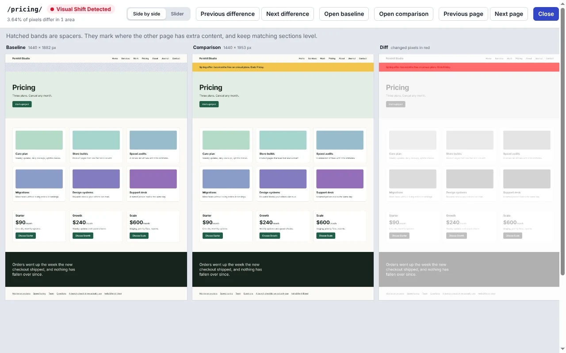Go to Next page
Image resolution: width=566 pixels, height=353 pixels.
[509, 14]
